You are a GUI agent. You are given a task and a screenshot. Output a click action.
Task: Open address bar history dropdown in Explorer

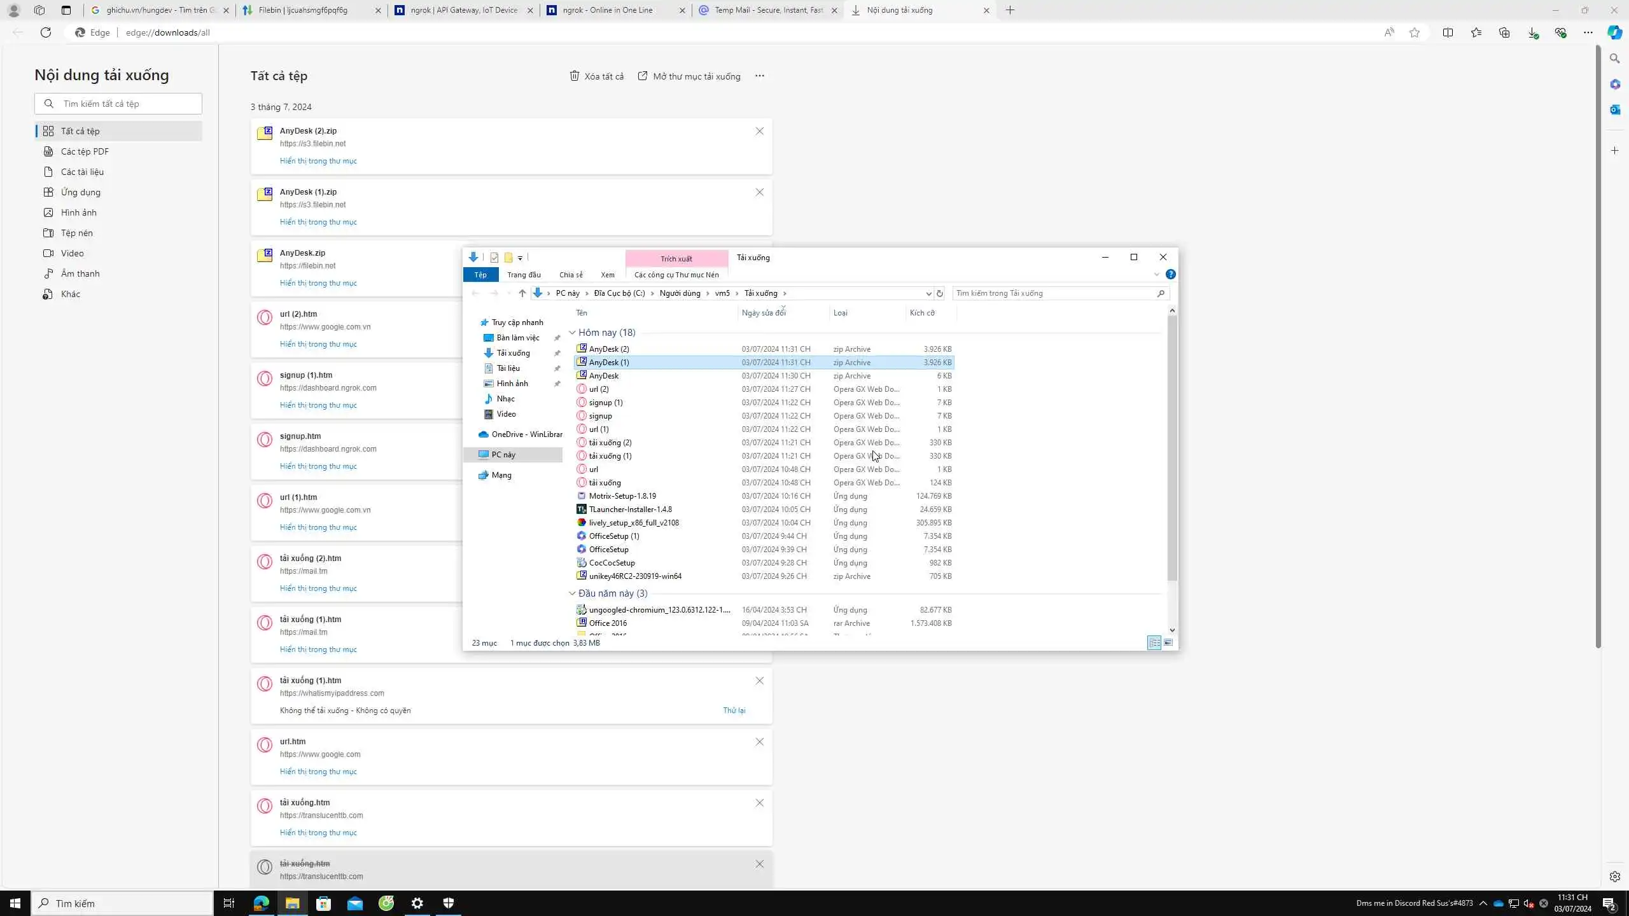[x=928, y=293]
